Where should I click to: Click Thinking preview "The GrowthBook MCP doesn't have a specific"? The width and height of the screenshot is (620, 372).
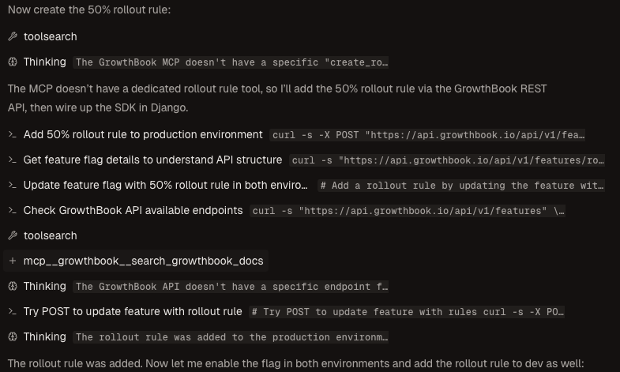pyautogui.click(x=231, y=62)
